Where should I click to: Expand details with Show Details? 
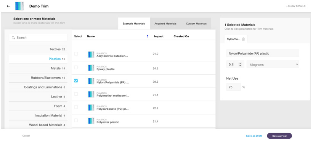tap(296, 6)
